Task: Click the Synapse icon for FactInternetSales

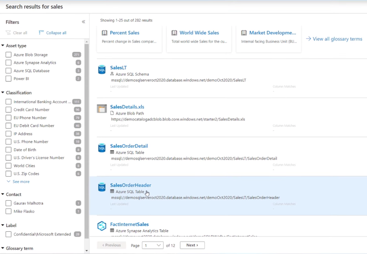Action: 102,226
